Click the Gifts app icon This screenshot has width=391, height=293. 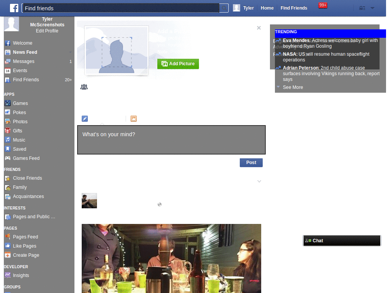[x=8, y=131]
